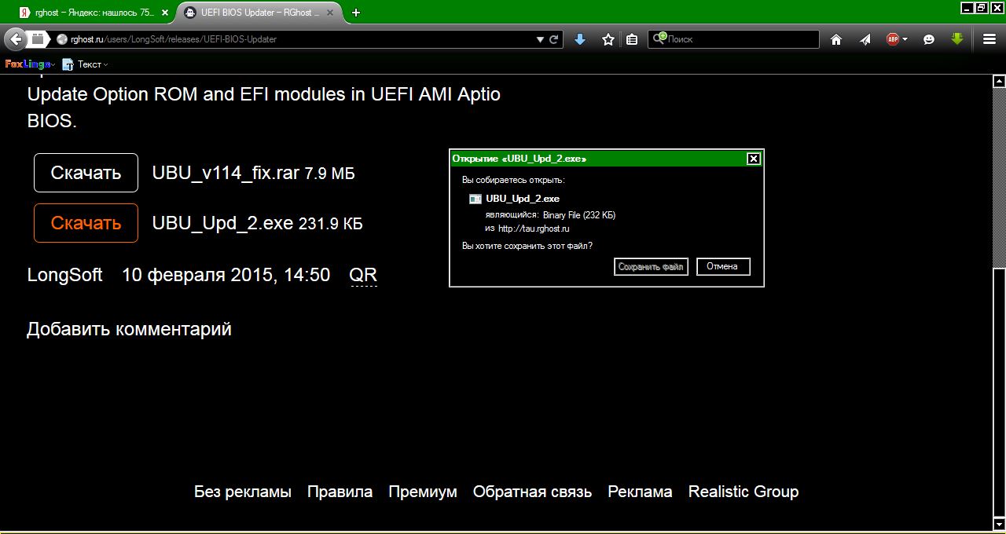
Task: Click Сохранить файл button
Action: click(x=651, y=267)
